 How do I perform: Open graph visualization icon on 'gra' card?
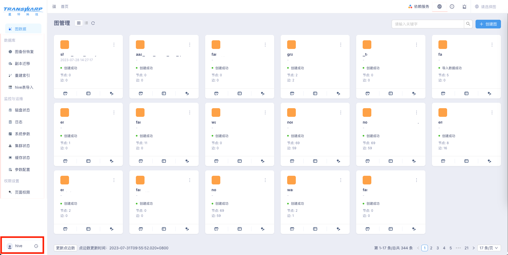pos(338,93)
